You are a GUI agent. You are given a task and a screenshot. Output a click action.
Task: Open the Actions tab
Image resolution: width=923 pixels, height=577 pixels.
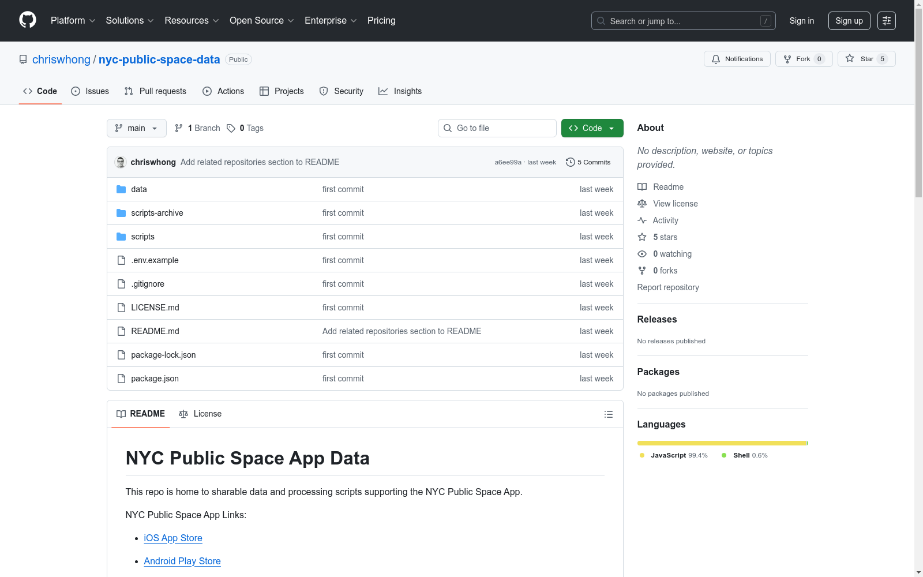pyautogui.click(x=223, y=91)
